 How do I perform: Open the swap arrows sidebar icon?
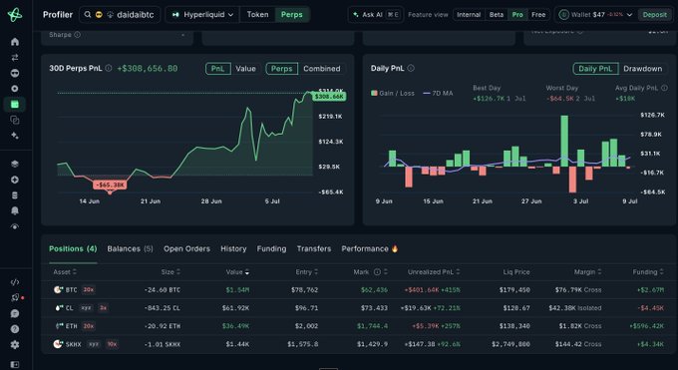pyautogui.click(x=15, y=57)
